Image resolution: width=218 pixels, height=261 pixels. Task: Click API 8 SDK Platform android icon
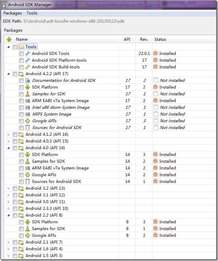pos(28,222)
